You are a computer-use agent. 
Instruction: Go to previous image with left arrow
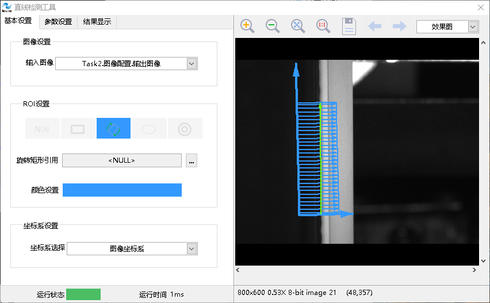(375, 26)
